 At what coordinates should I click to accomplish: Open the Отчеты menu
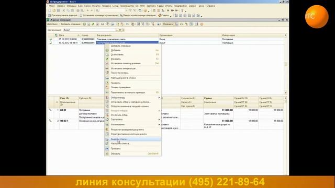pyautogui.click(x=169, y=6)
